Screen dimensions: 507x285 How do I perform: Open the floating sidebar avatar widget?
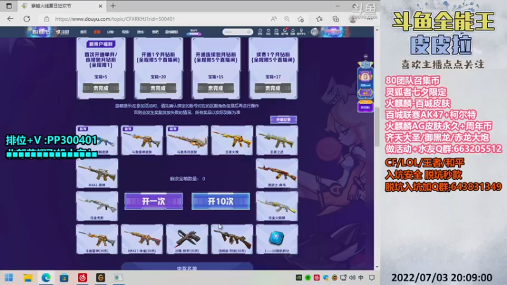366,77
